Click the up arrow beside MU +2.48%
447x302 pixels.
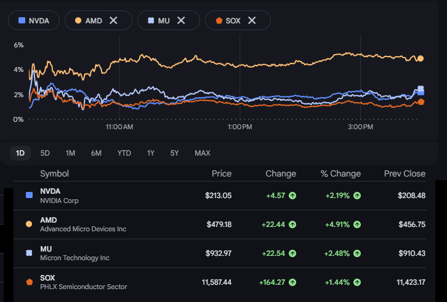357,253
